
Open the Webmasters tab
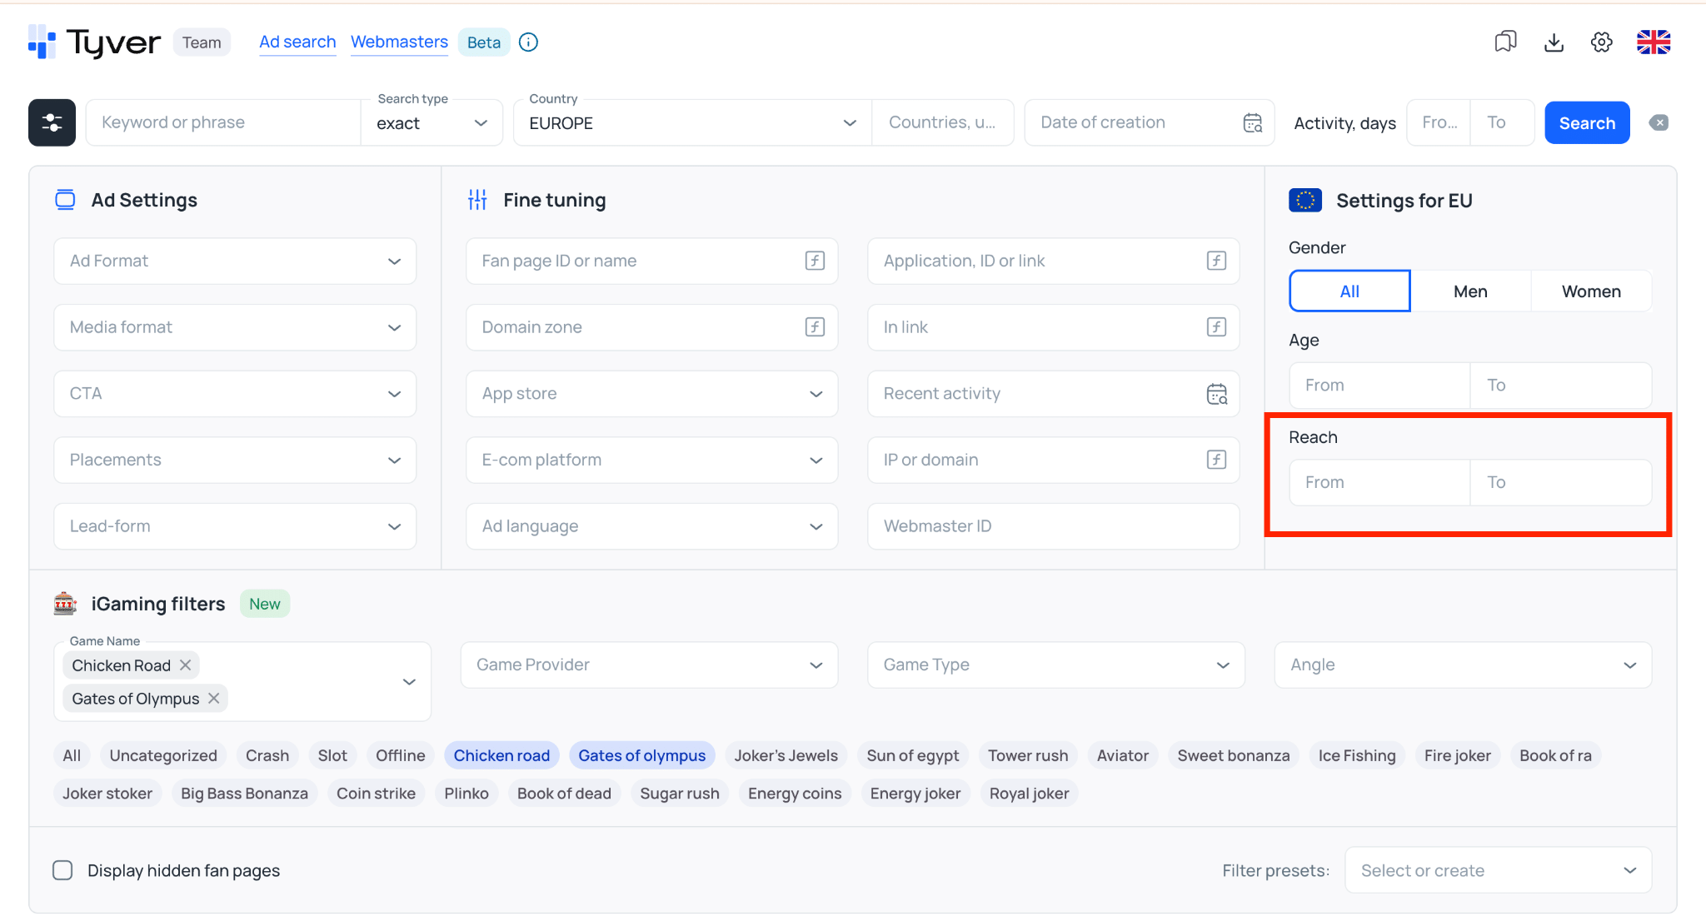coord(399,42)
